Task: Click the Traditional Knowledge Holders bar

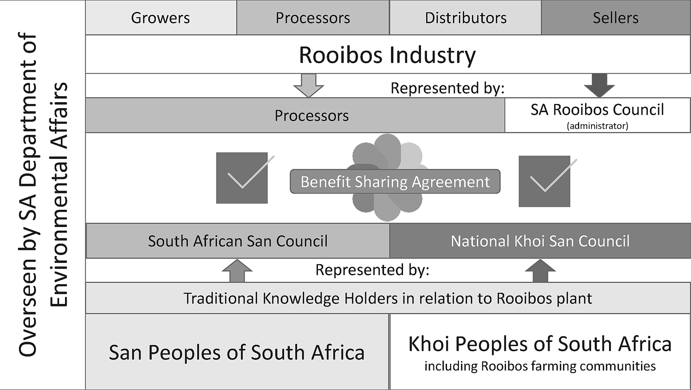Action: click(x=387, y=298)
